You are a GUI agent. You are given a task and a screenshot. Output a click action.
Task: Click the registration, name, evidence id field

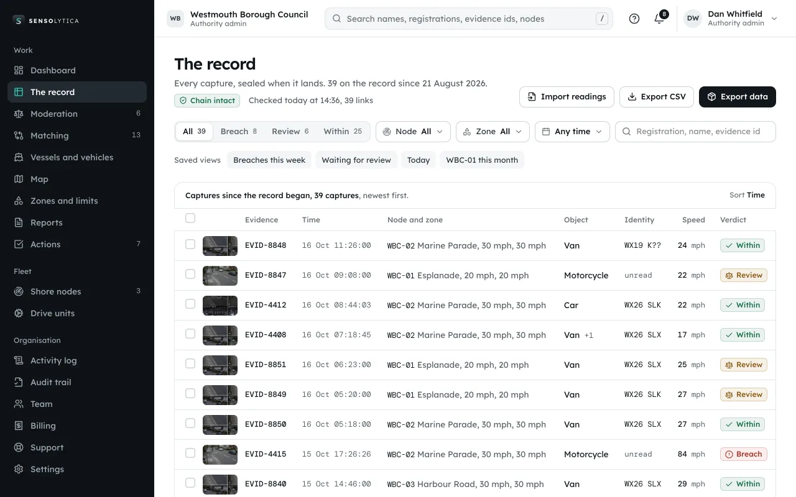click(695, 132)
